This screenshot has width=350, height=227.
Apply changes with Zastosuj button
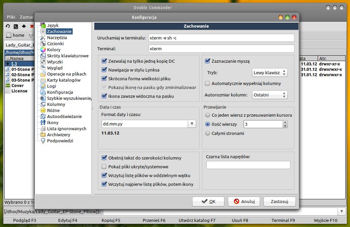(x=279, y=201)
